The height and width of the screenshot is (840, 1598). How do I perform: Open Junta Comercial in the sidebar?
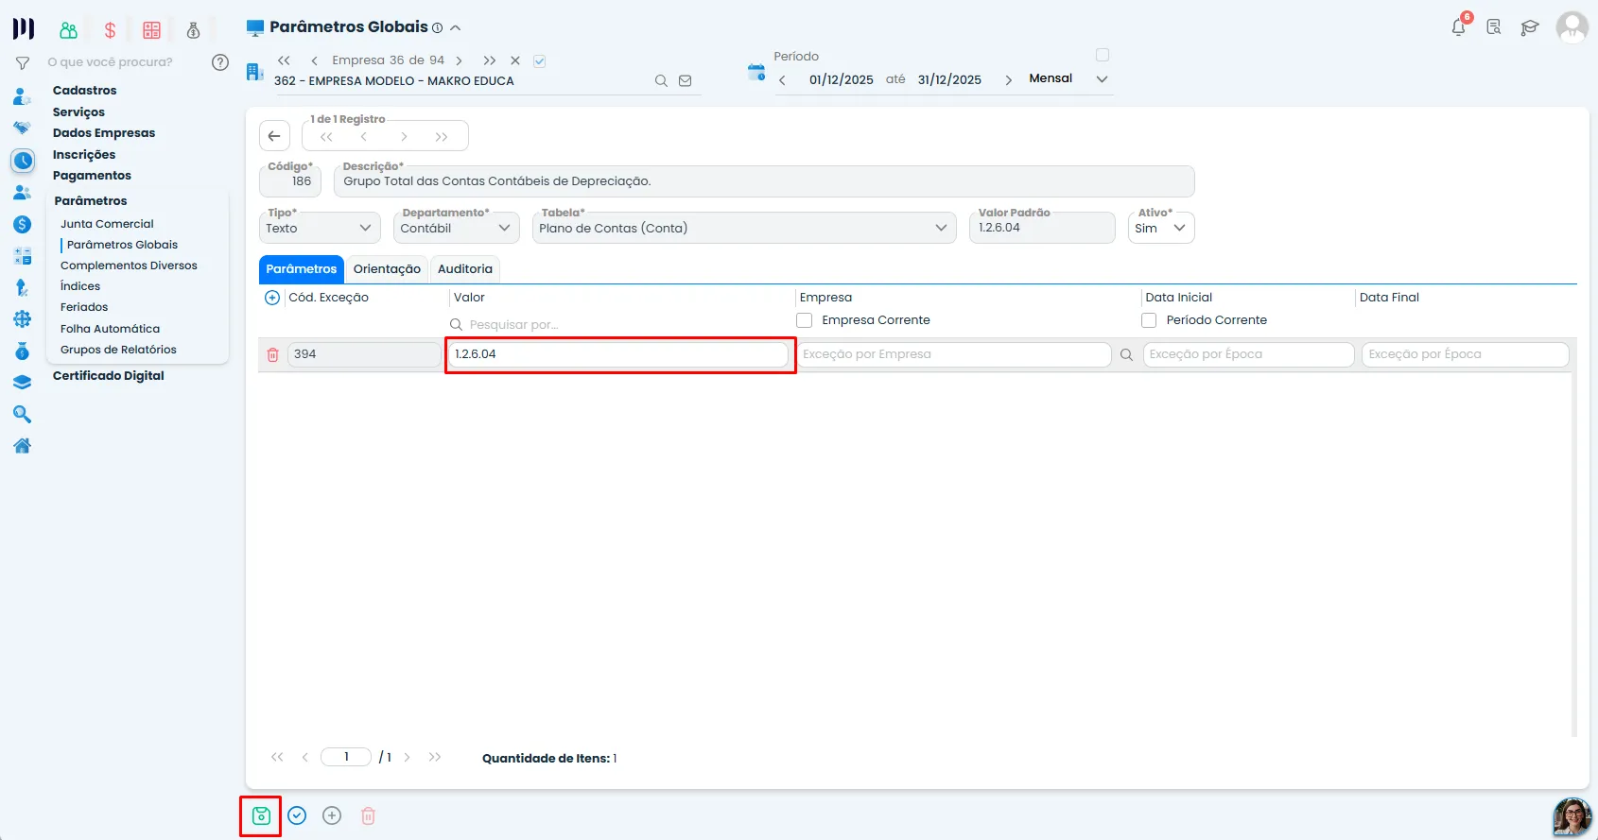107,224
